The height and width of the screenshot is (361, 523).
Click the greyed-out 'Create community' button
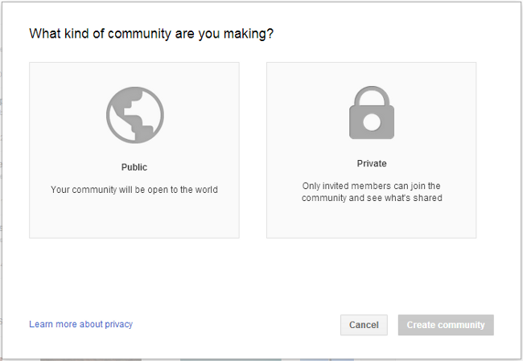coord(446,325)
